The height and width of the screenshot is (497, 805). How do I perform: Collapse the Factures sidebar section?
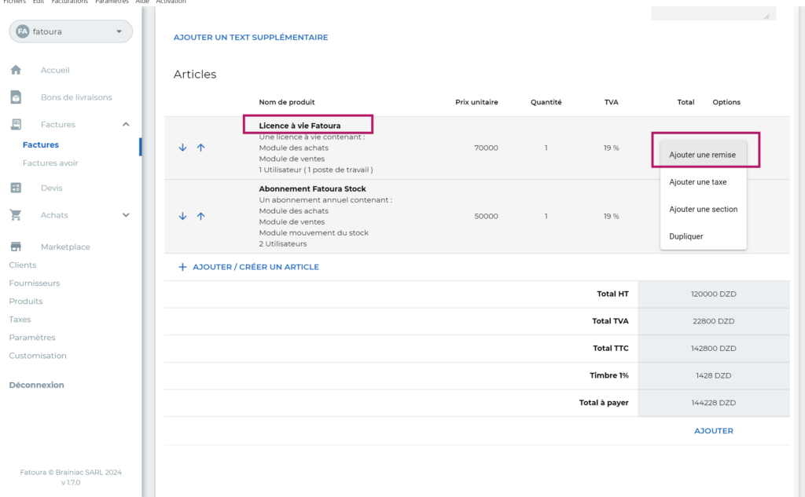(126, 124)
